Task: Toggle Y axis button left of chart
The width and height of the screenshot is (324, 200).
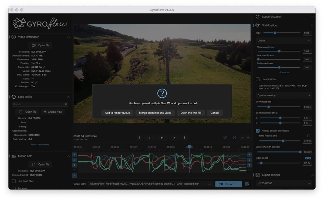Action: point(75,160)
